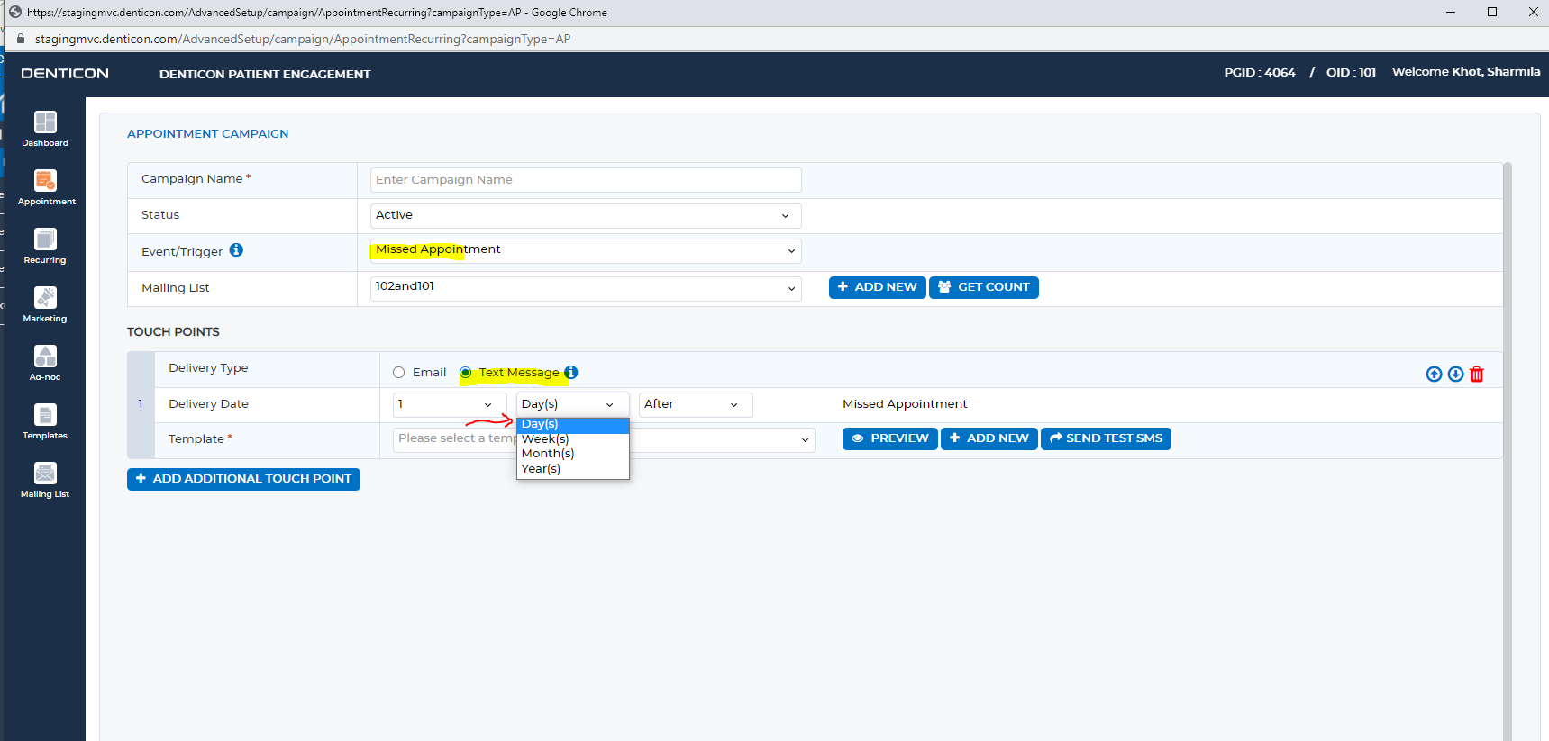Open the Status dropdown showing Active
The height and width of the screenshot is (741, 1549).
pyautogui.click(x=586, y=216)
